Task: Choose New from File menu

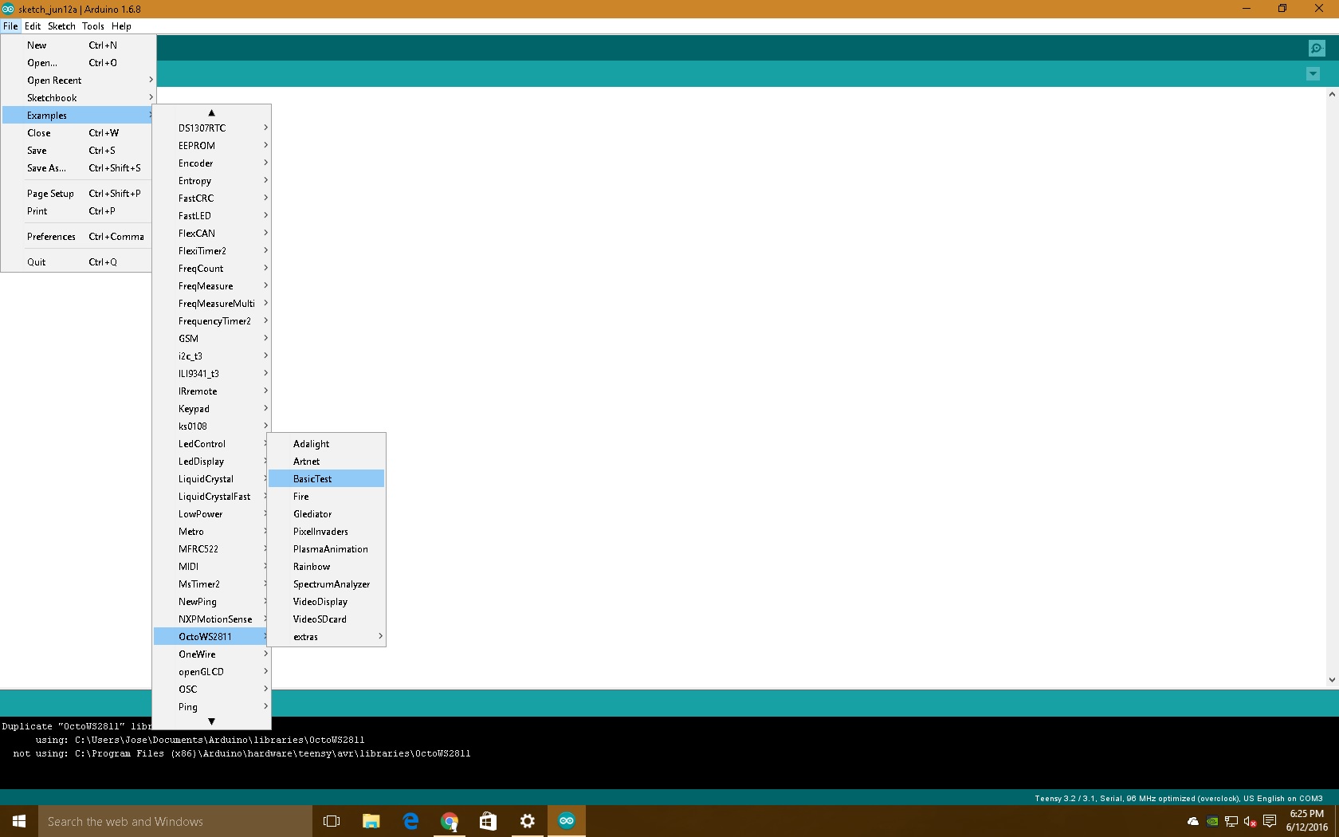Action: coord(78,45)
